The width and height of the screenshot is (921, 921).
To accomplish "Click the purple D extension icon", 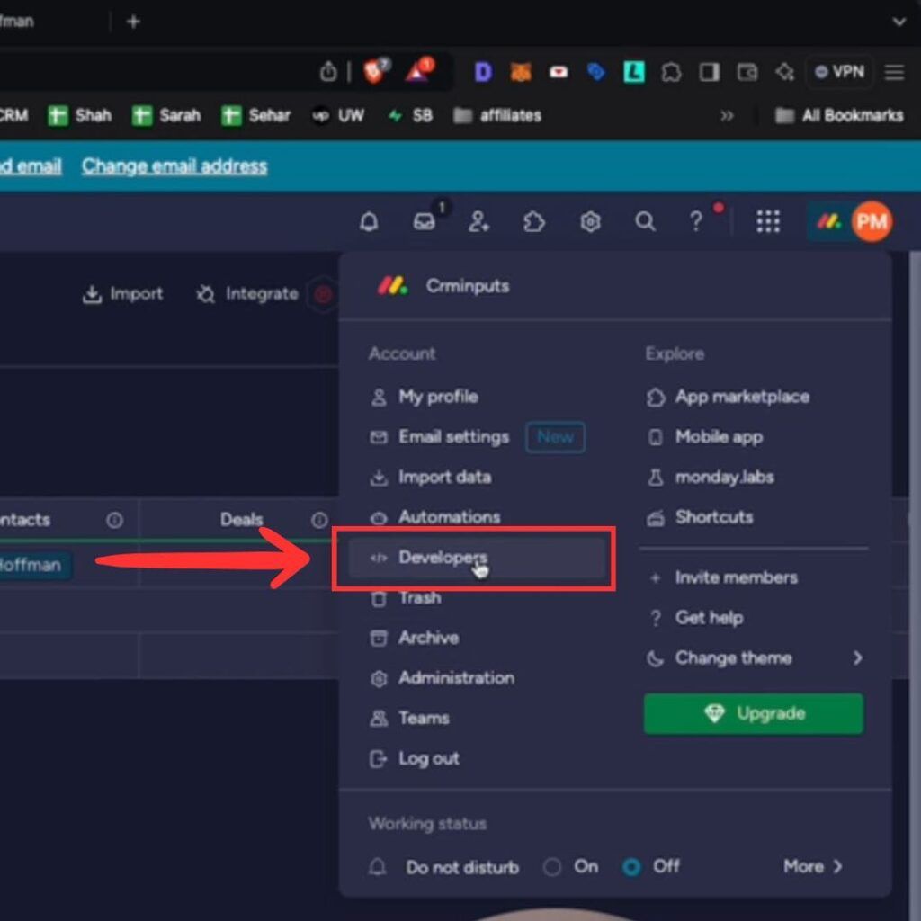I will tap(483, 72).
